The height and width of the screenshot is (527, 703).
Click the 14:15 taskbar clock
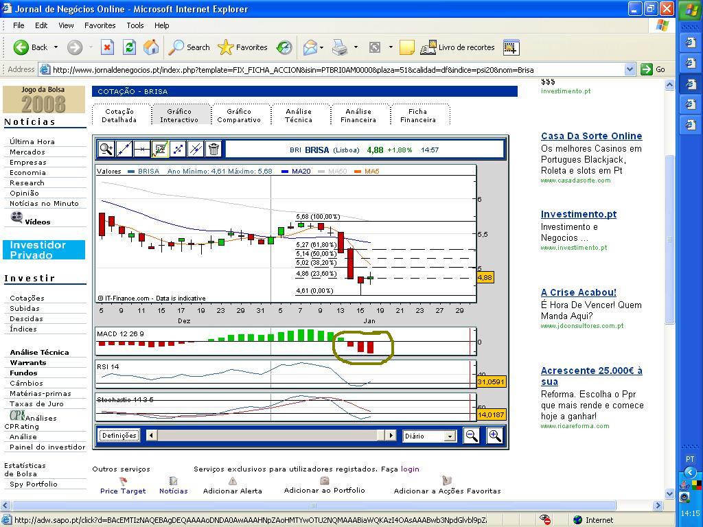690,513
